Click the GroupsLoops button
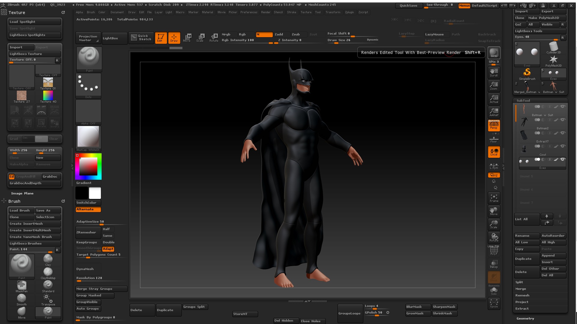This screenshot has height=324, width=577. (350, 313)
